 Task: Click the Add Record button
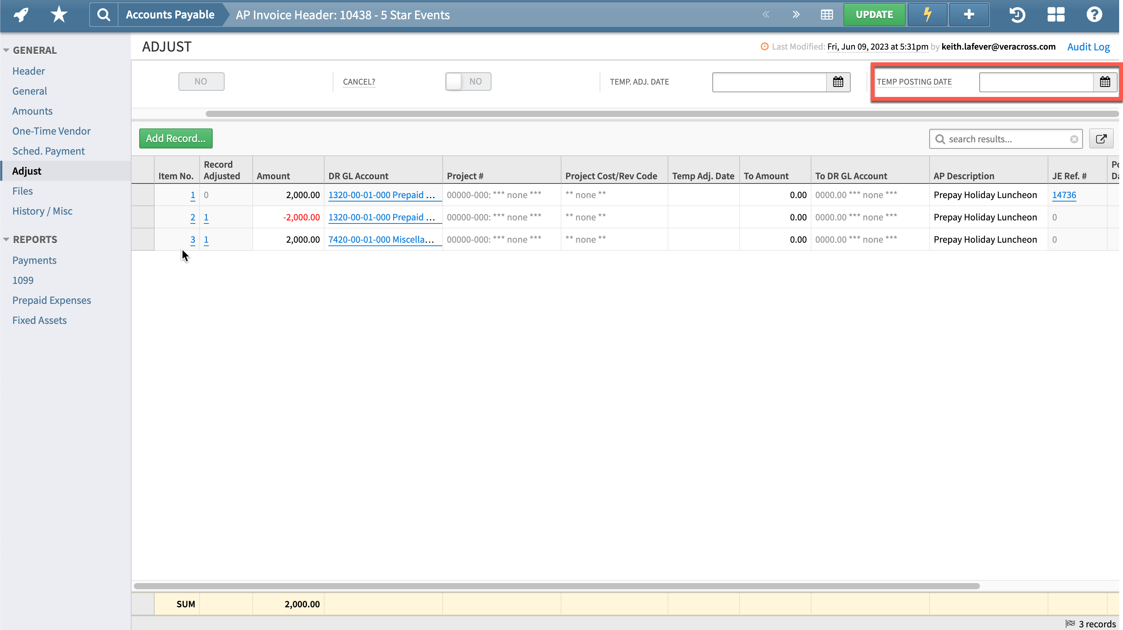point(175,138)
